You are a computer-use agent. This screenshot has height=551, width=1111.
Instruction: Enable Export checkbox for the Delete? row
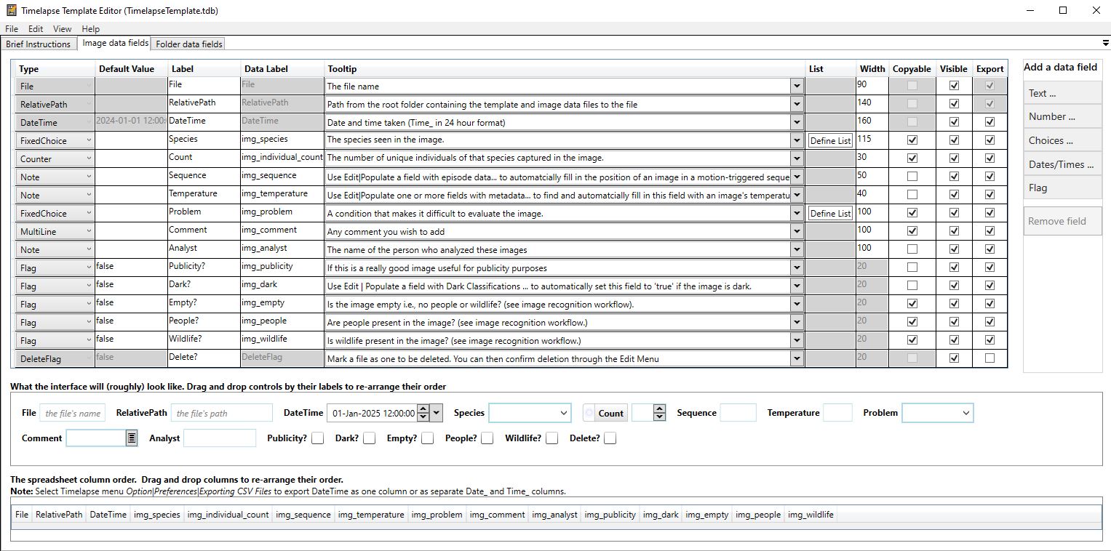989,358
